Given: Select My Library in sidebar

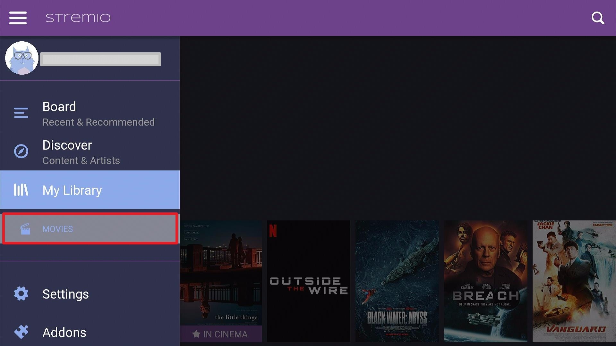Looking at the screenshot, I should coord(90,190).
